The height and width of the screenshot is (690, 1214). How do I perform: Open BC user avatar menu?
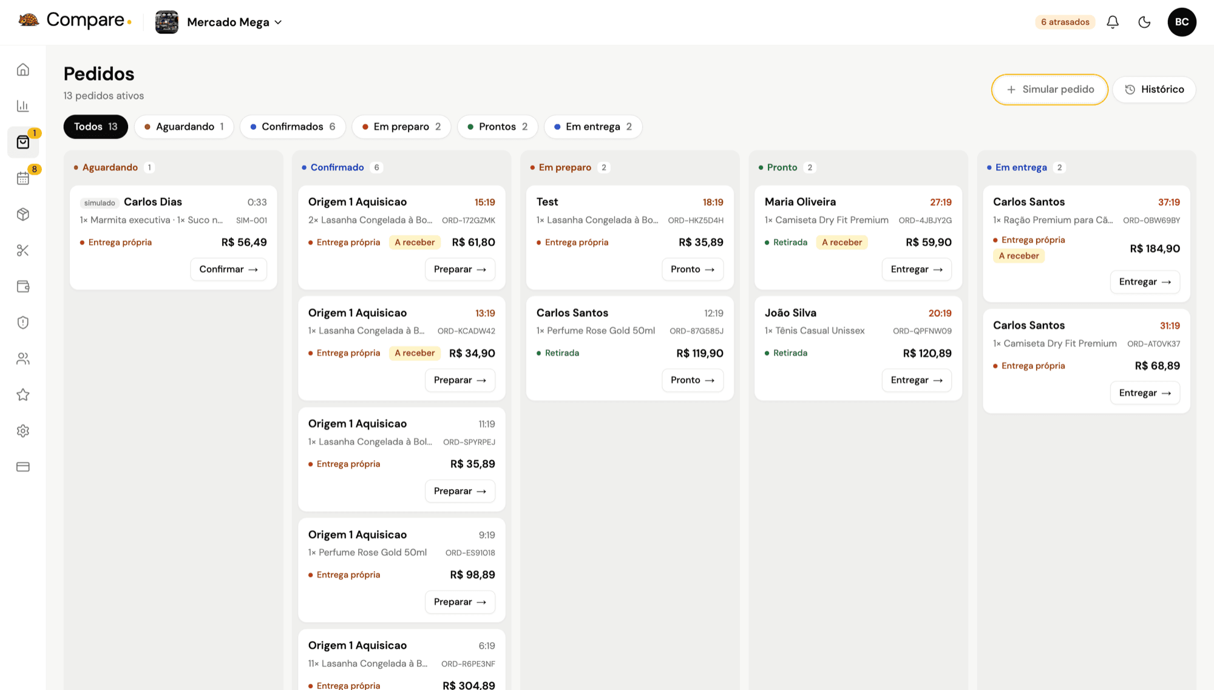(x=1182, y=22)
